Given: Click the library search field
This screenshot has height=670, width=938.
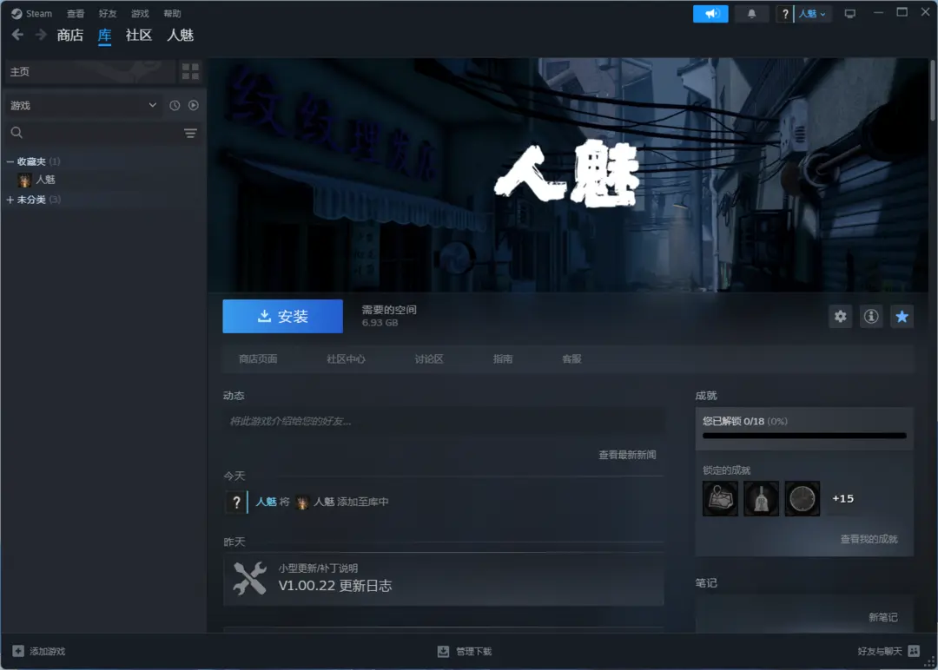Looking at the screenshot, I should tap(102, 133).
